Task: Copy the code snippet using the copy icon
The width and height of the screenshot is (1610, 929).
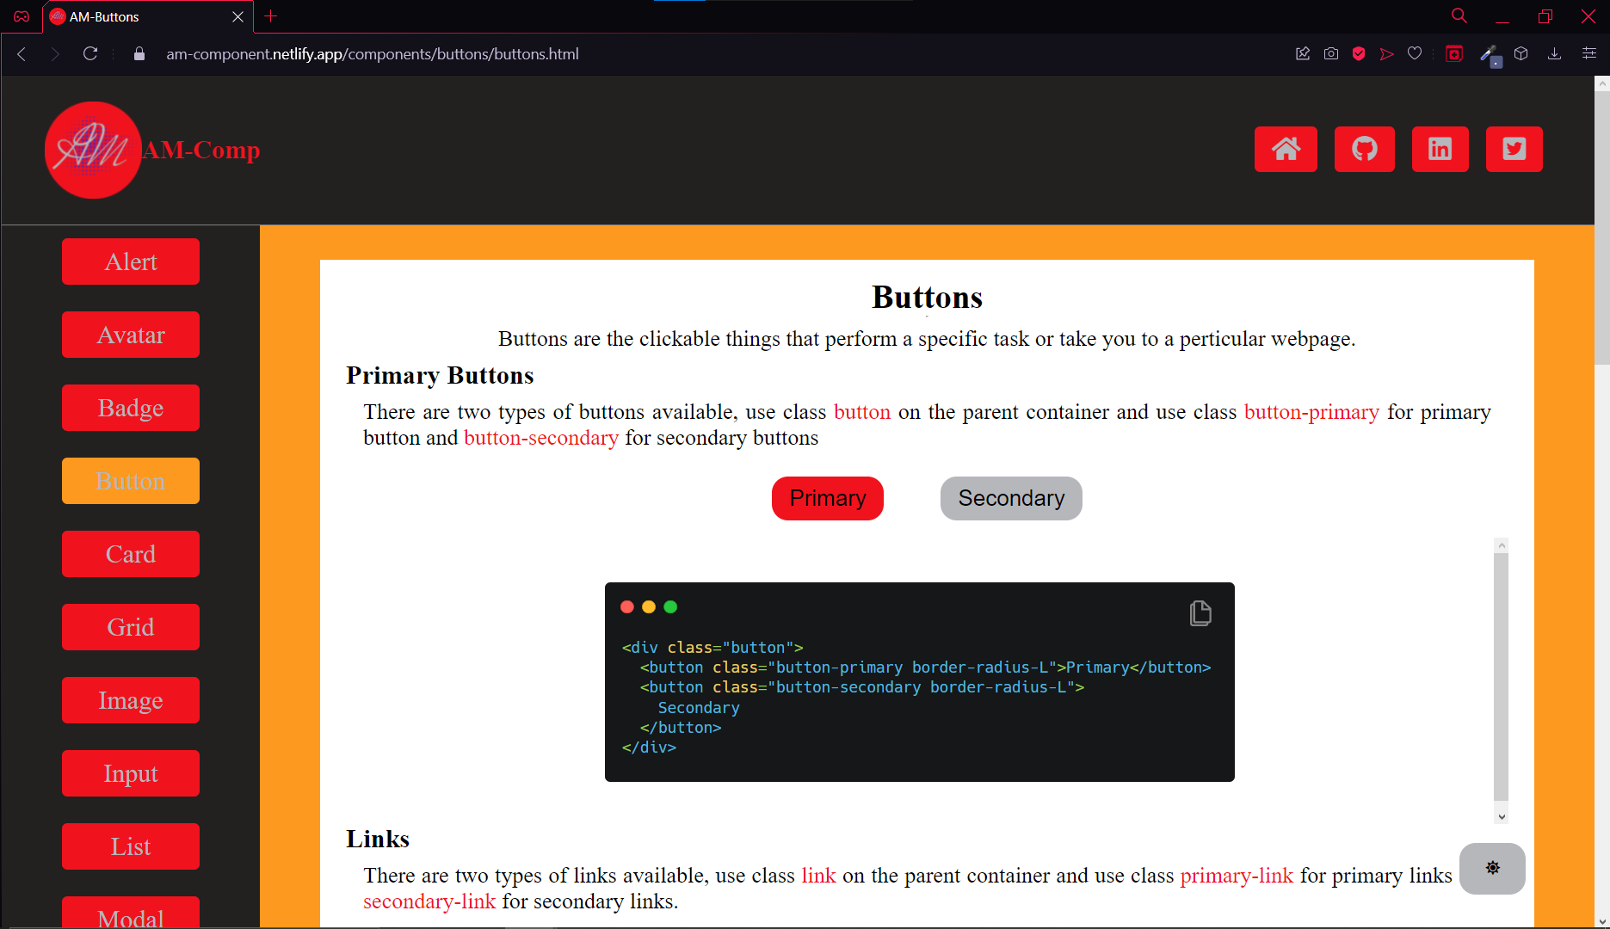Action: click(1200, 612)
